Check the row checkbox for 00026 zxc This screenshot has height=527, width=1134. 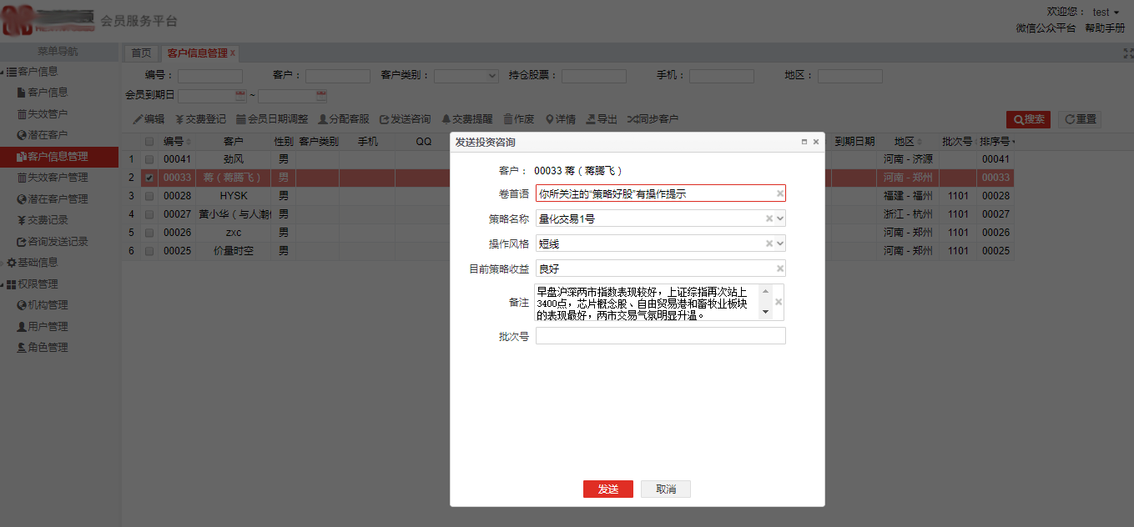pos(149,233)
